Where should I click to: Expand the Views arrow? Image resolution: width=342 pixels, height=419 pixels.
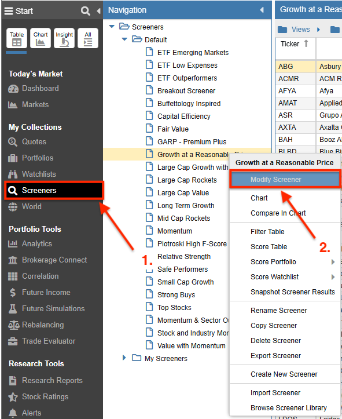[318, 30]
